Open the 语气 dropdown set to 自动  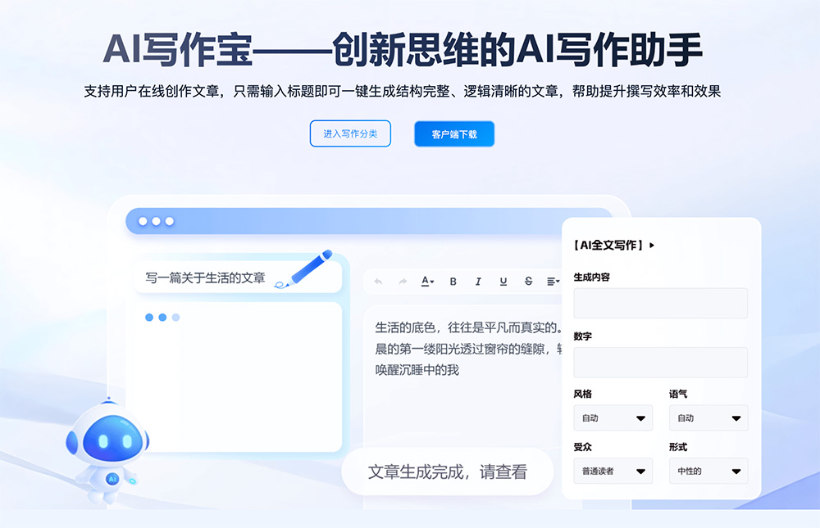pos(708,417)
